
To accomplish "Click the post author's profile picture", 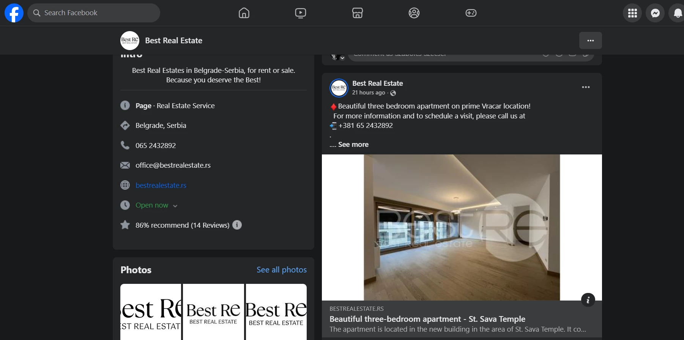I will click(339, 88).
